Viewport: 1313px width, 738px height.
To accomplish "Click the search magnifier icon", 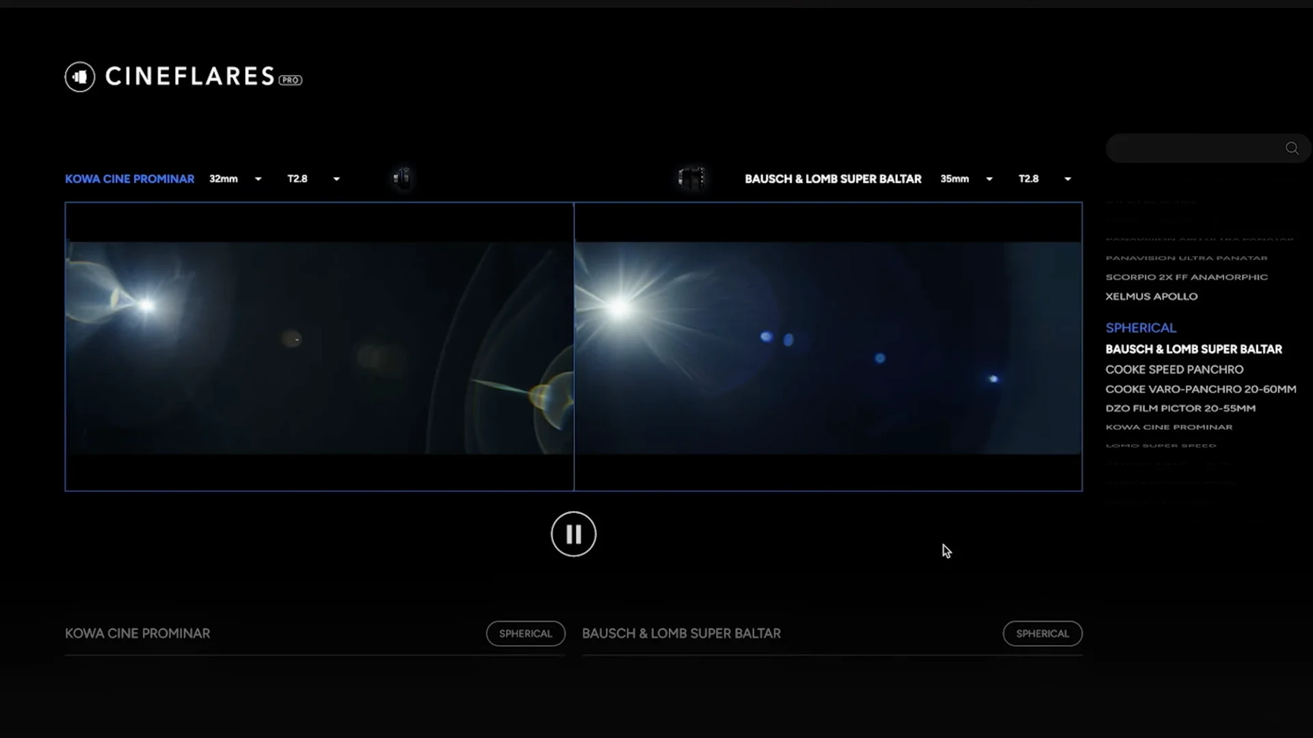I will click(1292, 148).
